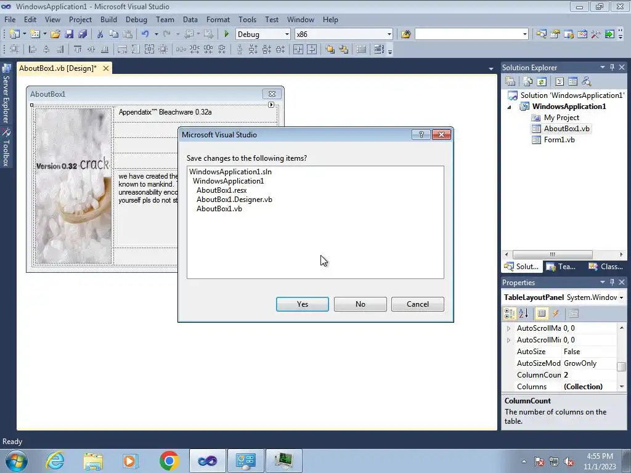Image resolution: width=631 pixels, height=473 pixels.
Task: Toggle Alphabetical sort in Properties panel
Action: pyautogui.click(x=524, y=313)
